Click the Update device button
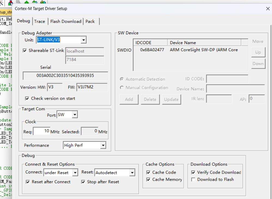The width and height of the screenshot is (272, 199). coord(172,99)
